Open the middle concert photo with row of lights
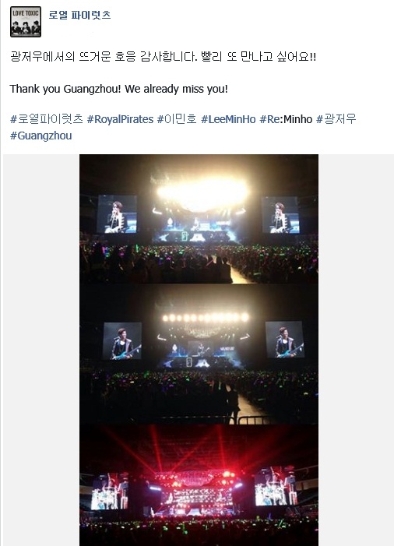The width and height of the screenshot is (394, 546). coord(199,354)
